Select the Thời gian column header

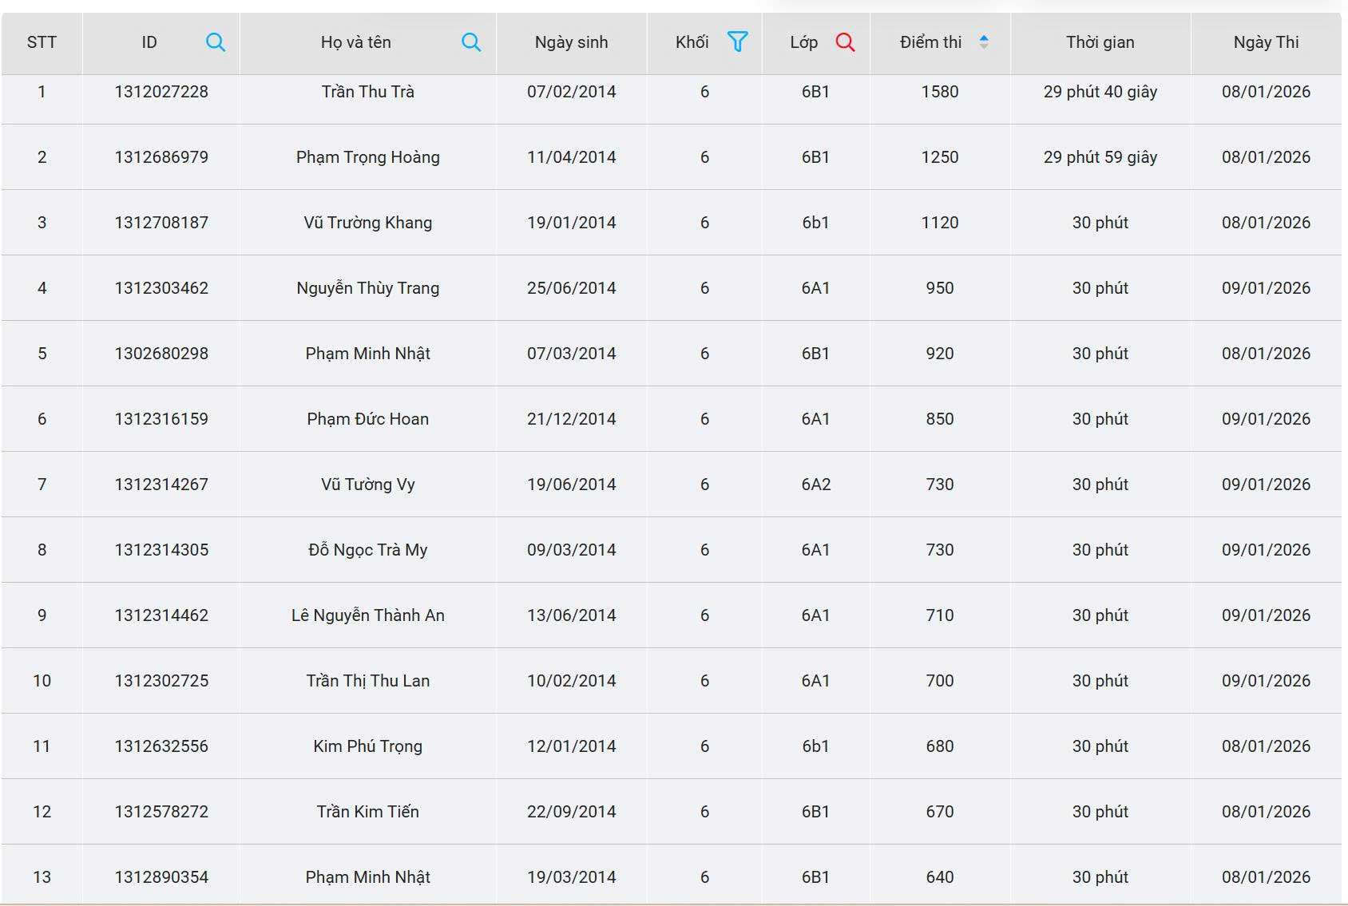pyautogui.click(x=1100, y=42)
